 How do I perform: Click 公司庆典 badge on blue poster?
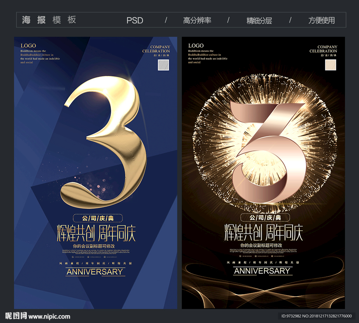click(98, 218)
